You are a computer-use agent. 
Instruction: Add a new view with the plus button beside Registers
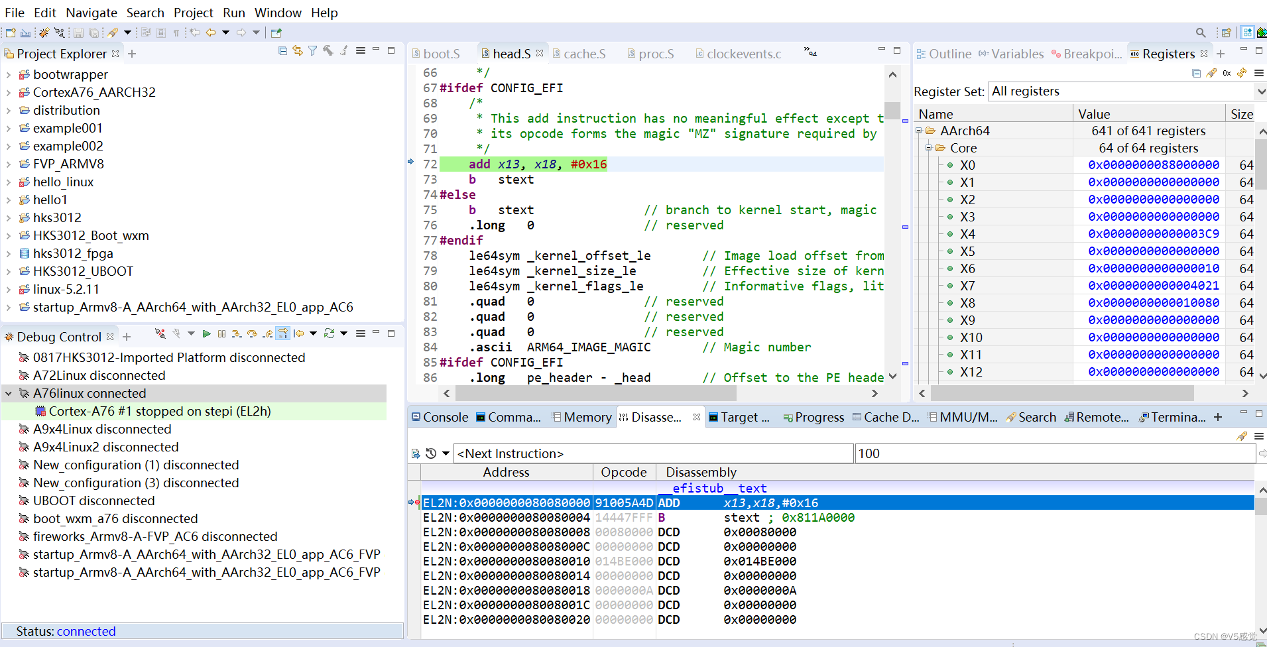[x=1221, y=54]
